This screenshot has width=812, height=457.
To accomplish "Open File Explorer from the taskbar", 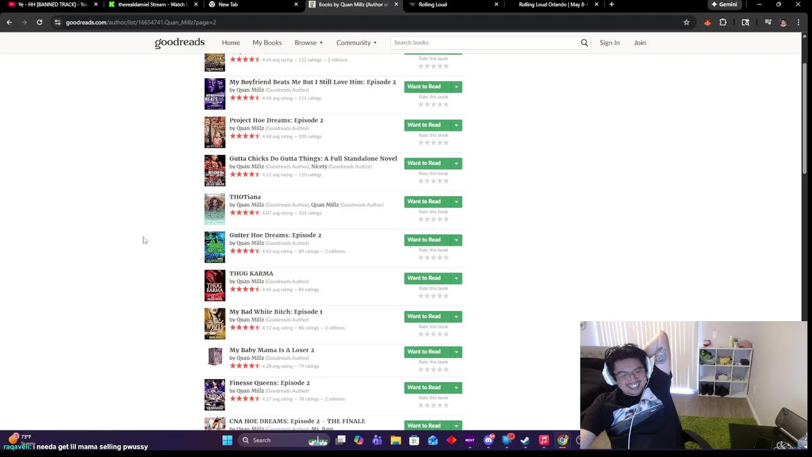I will (396, 440).
